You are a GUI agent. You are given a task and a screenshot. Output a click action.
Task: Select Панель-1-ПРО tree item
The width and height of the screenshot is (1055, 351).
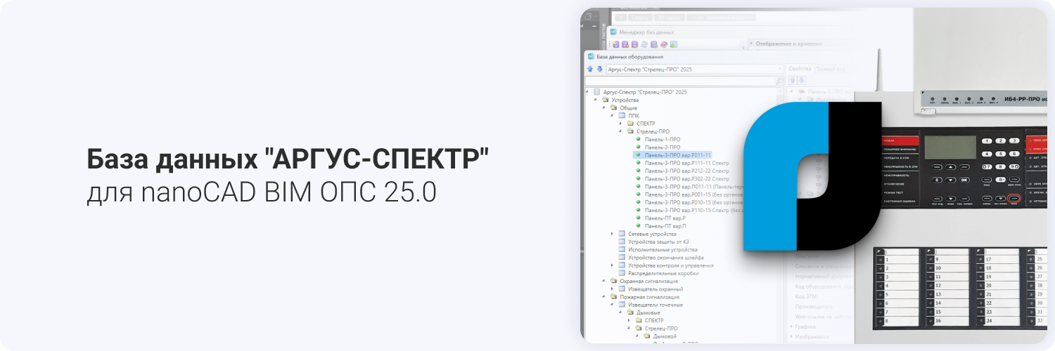(662, 139)
